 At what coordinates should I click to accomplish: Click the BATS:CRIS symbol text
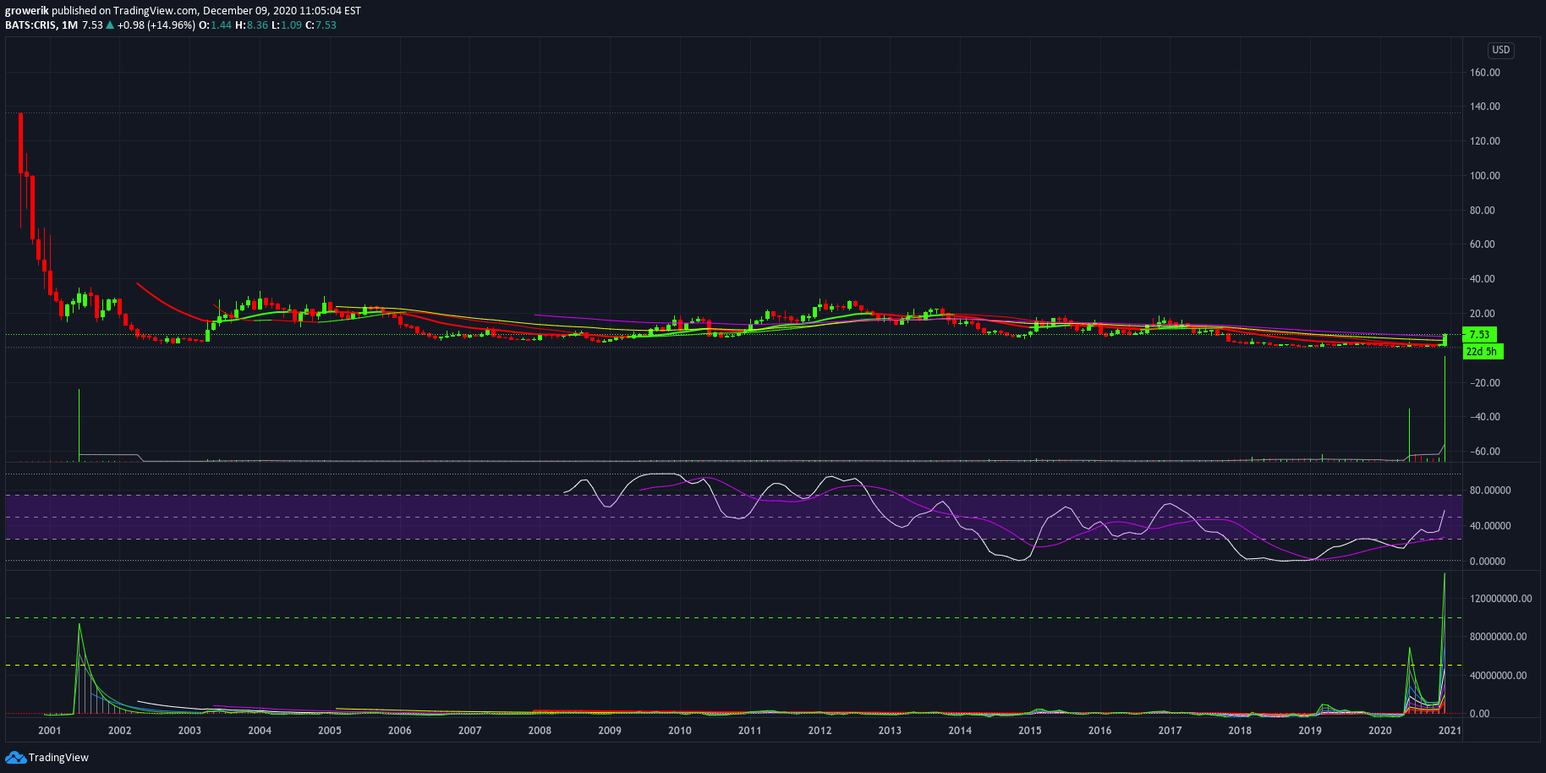[30, 25]
